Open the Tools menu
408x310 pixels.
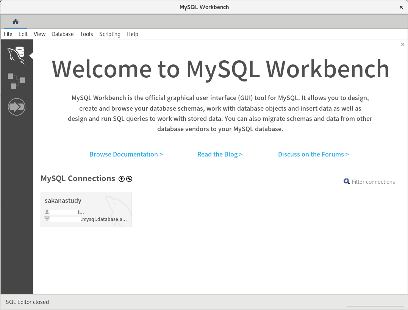[x=86, y=34]
